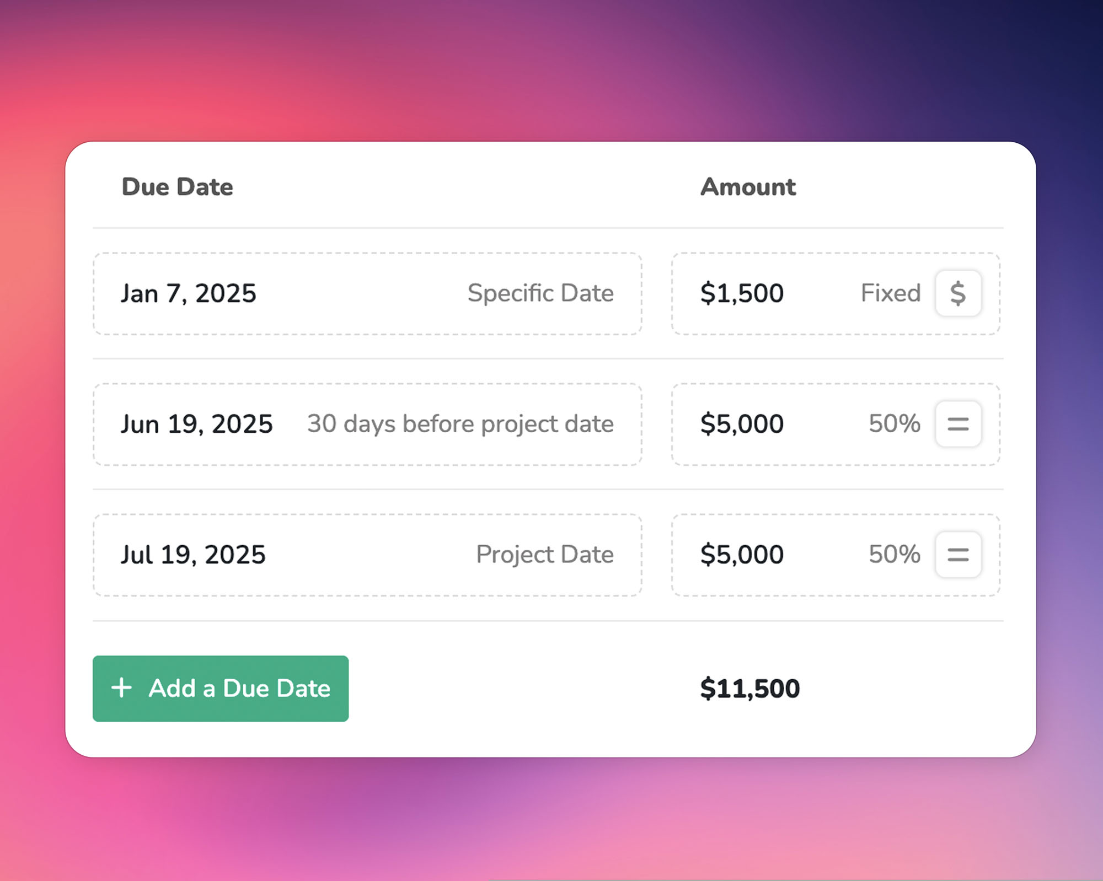The image size is (1103, 881).
Task: Click the Fixed amount type label
Action: click(x=891, y=293)
